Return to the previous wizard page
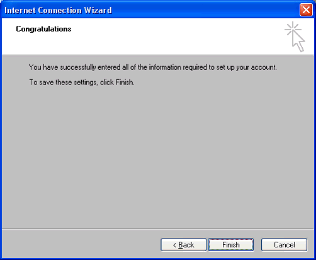The width and height of the screenshot is (316, 260). click(x=184, y=244)
